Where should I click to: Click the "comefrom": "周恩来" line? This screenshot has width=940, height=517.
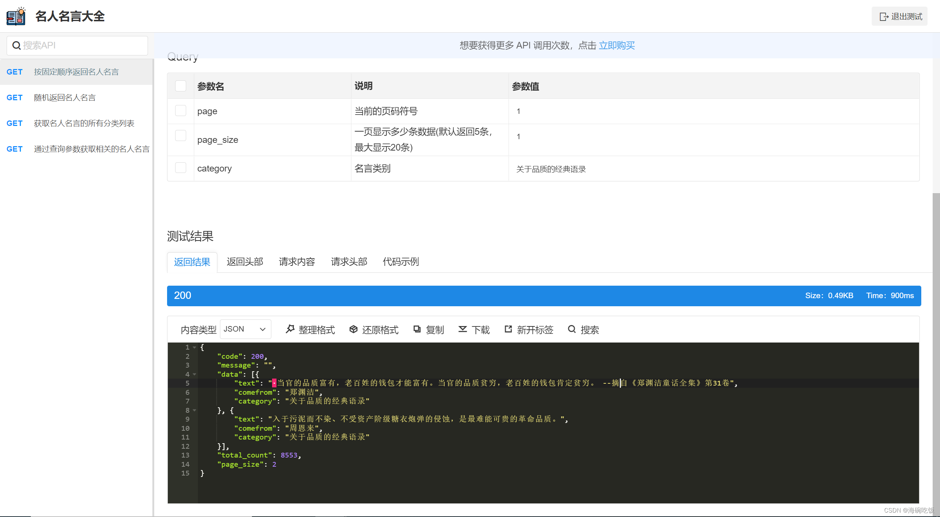pos(278,428)
